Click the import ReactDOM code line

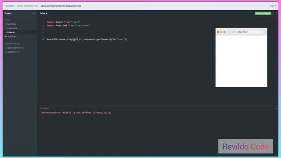(x=68, y=25)
